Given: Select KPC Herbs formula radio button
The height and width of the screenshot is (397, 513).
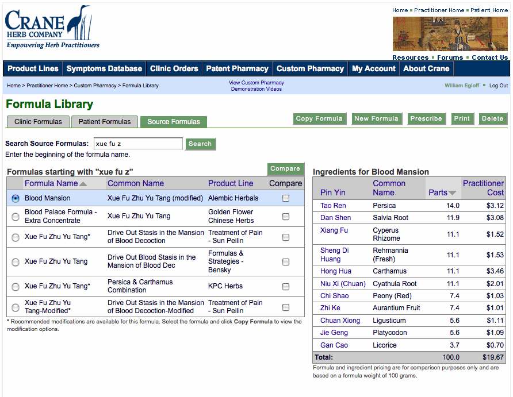Looking at the screenshot, I should coord(15,287).
